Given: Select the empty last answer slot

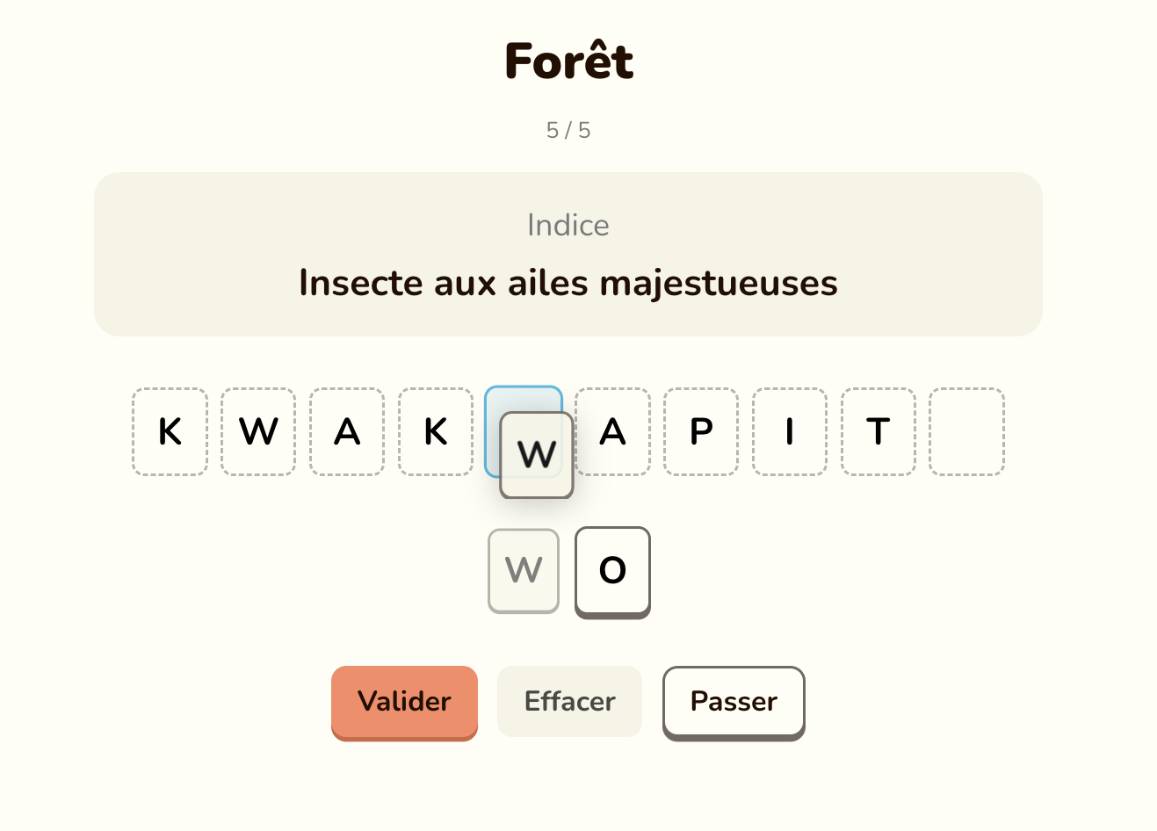Looking at the screenshot, I should coord(966,431).
